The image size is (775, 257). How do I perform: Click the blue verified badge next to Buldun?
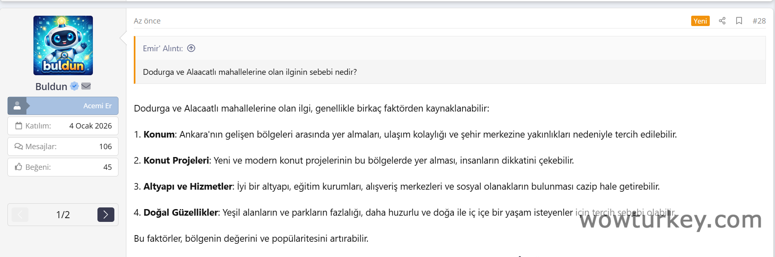[x=74, y=86]
